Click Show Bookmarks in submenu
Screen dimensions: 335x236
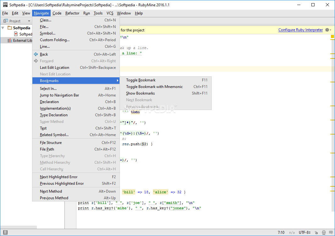165,93
